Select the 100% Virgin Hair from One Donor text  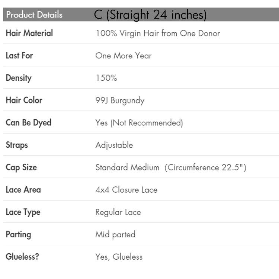tap(157, 33)
